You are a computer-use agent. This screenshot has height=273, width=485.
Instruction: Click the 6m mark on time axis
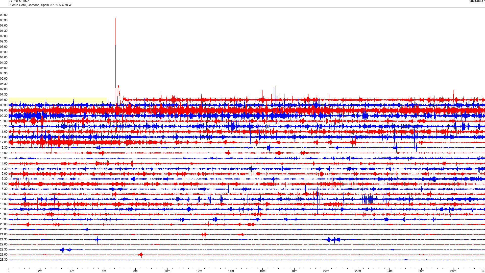(104, 271)
